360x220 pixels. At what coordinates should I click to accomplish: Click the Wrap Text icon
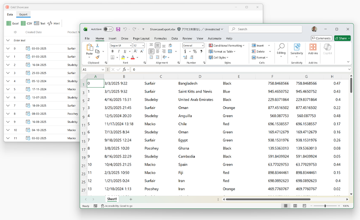170,45
